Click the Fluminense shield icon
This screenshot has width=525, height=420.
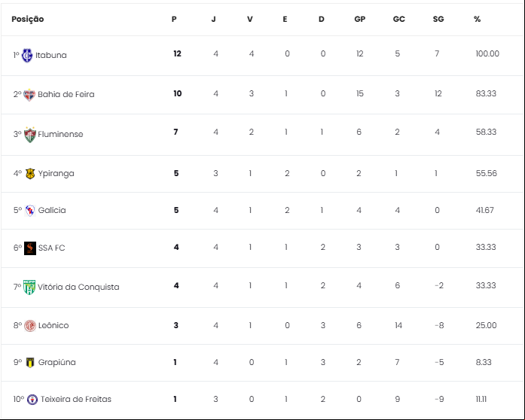[30, 135]
